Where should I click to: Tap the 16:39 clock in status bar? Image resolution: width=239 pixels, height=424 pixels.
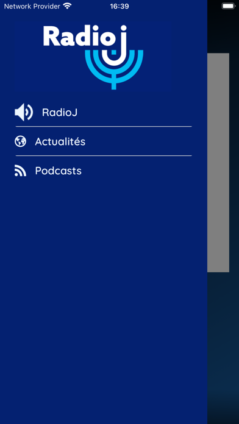click(120, 6)
